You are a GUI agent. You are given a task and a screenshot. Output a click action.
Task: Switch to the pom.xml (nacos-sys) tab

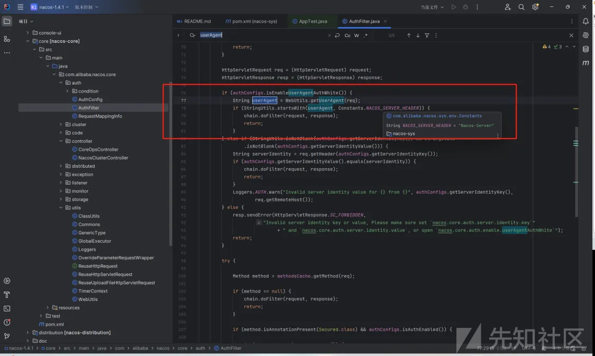[251, 21]
